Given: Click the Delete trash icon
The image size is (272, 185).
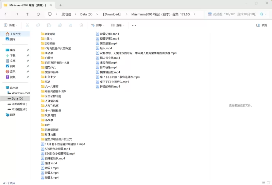Looking at the screenshot, I should click(x=81, y=25).
